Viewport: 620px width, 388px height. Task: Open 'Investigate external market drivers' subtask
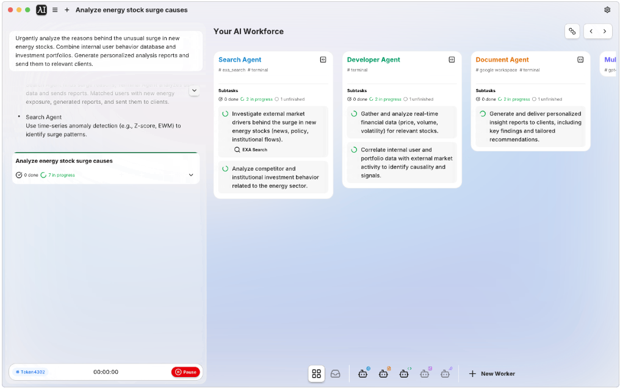coord(273,131)
